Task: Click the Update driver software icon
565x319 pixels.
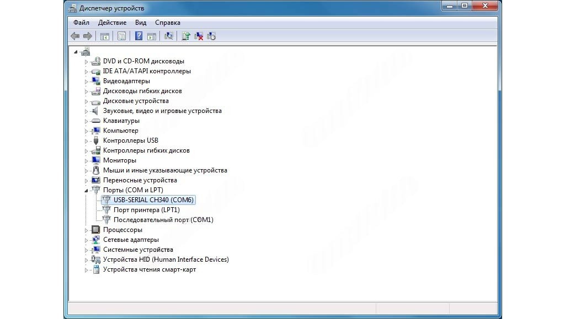Action: point(186,36)
